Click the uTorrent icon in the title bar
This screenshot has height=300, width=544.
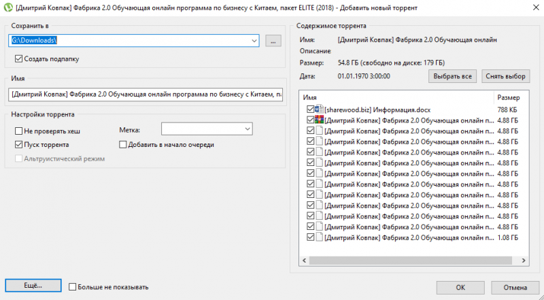[x=7, y=6]
